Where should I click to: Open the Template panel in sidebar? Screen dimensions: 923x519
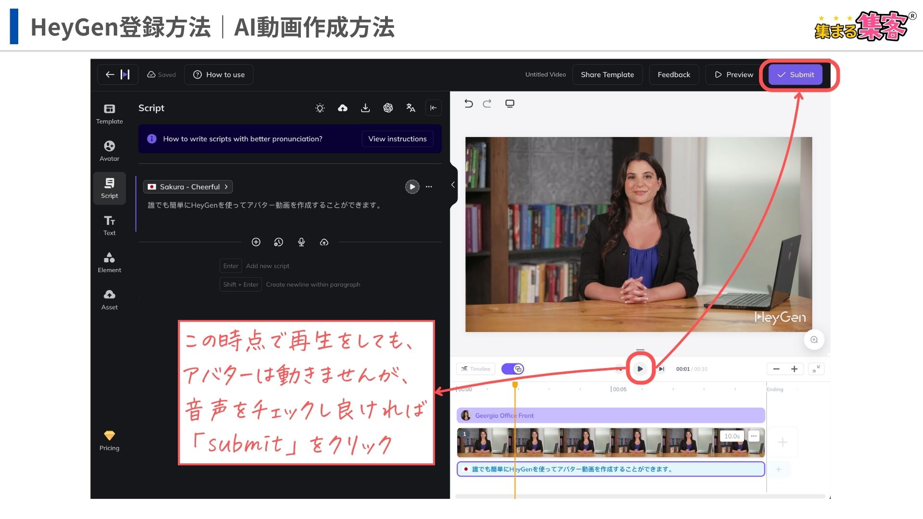tap(110, 114)
